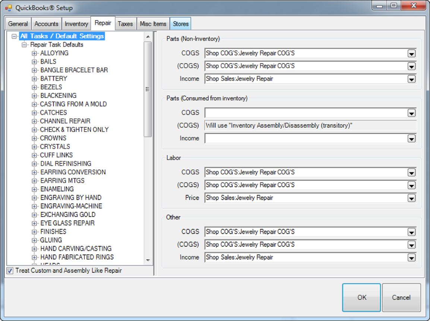Click the OK button
This screenshot has width=430, height=321.
(x=361, y=298)
